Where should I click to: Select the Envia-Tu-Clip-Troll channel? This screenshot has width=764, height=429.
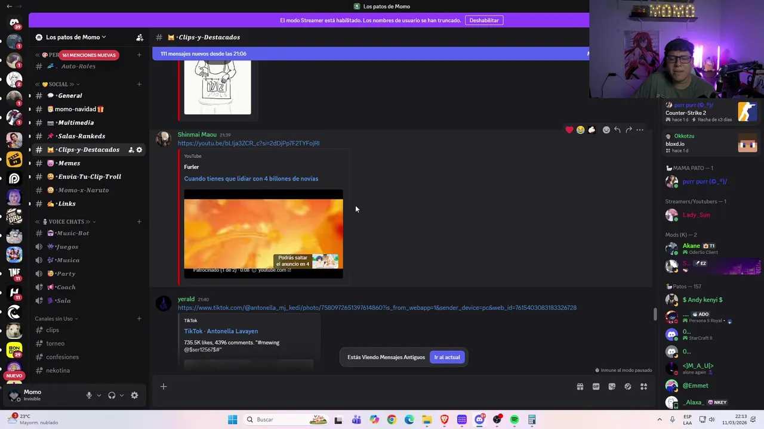pyautogui.click(x=88, y=176)
